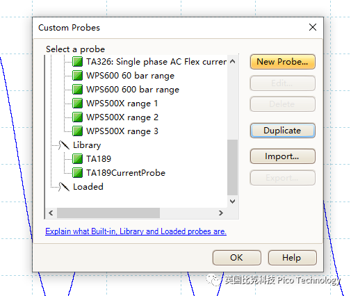Click the probe list scroll down arrow
Screen dimensions: 351x296
(x=233, y=202)
